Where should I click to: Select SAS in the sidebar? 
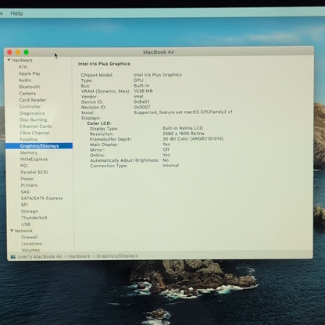[25, 191]
